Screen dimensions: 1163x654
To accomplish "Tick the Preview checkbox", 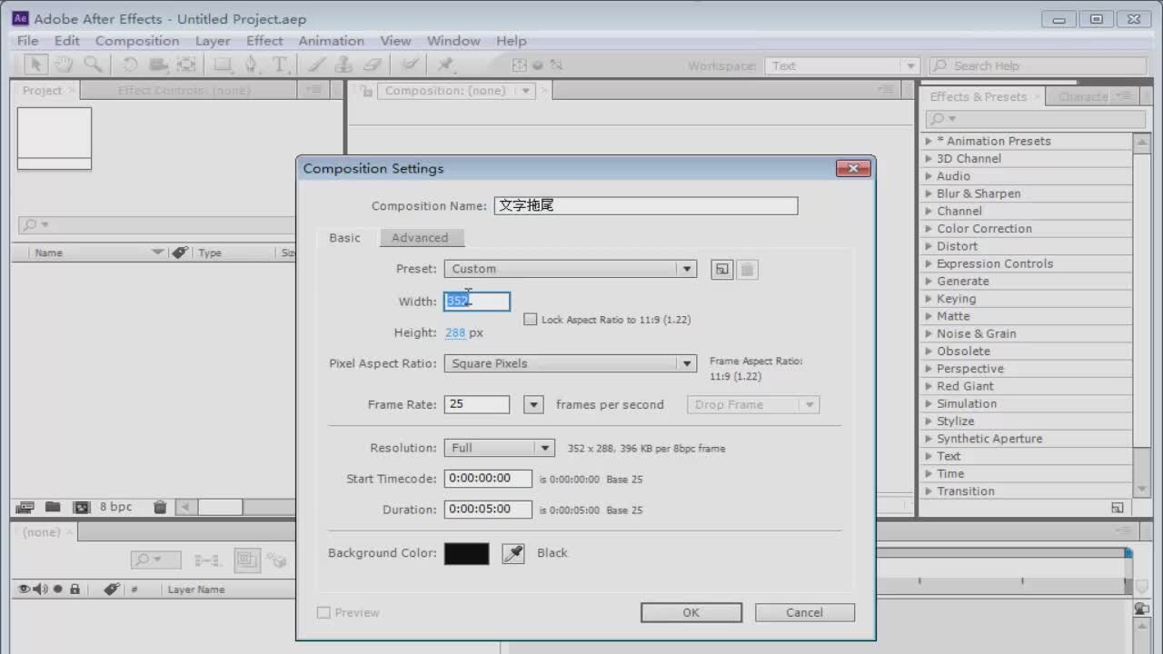I will 323,613.
